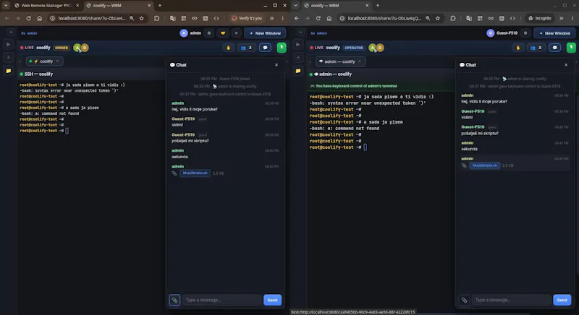The width and height of the screenshot is (579, 315).
Task: Open the gear settings next to Guest-F519
Action: [x=525, y=33]
